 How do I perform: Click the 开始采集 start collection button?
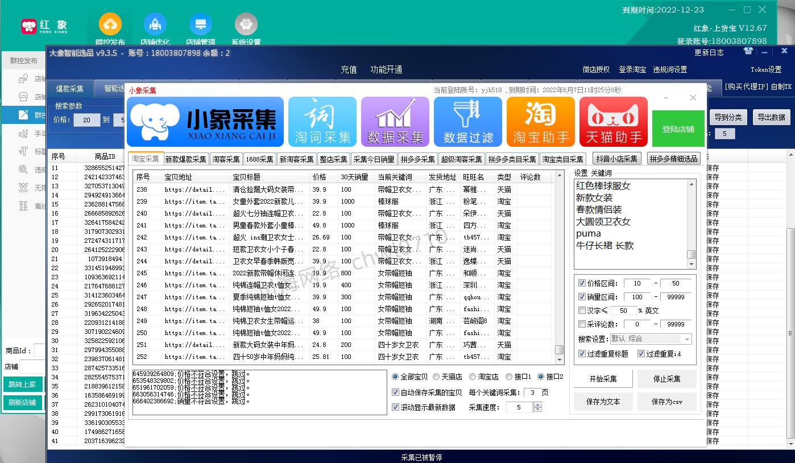pyautogui.click(x=603, y=378)
